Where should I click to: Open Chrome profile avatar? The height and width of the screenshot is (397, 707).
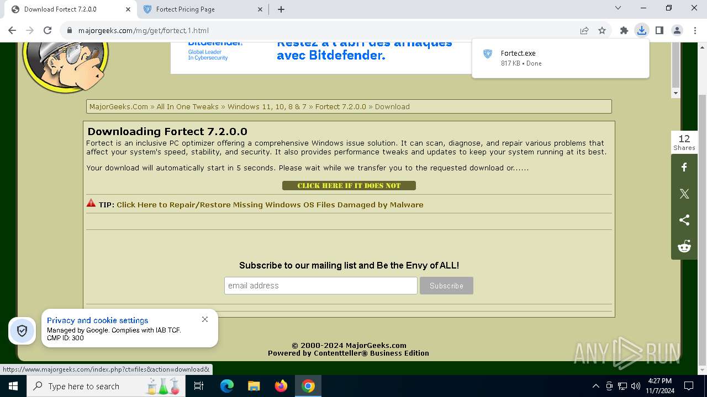pyautogui.click(x=677, y=30)
